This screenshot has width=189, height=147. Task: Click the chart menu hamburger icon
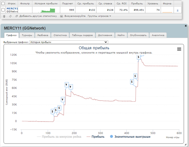[179, 49]
